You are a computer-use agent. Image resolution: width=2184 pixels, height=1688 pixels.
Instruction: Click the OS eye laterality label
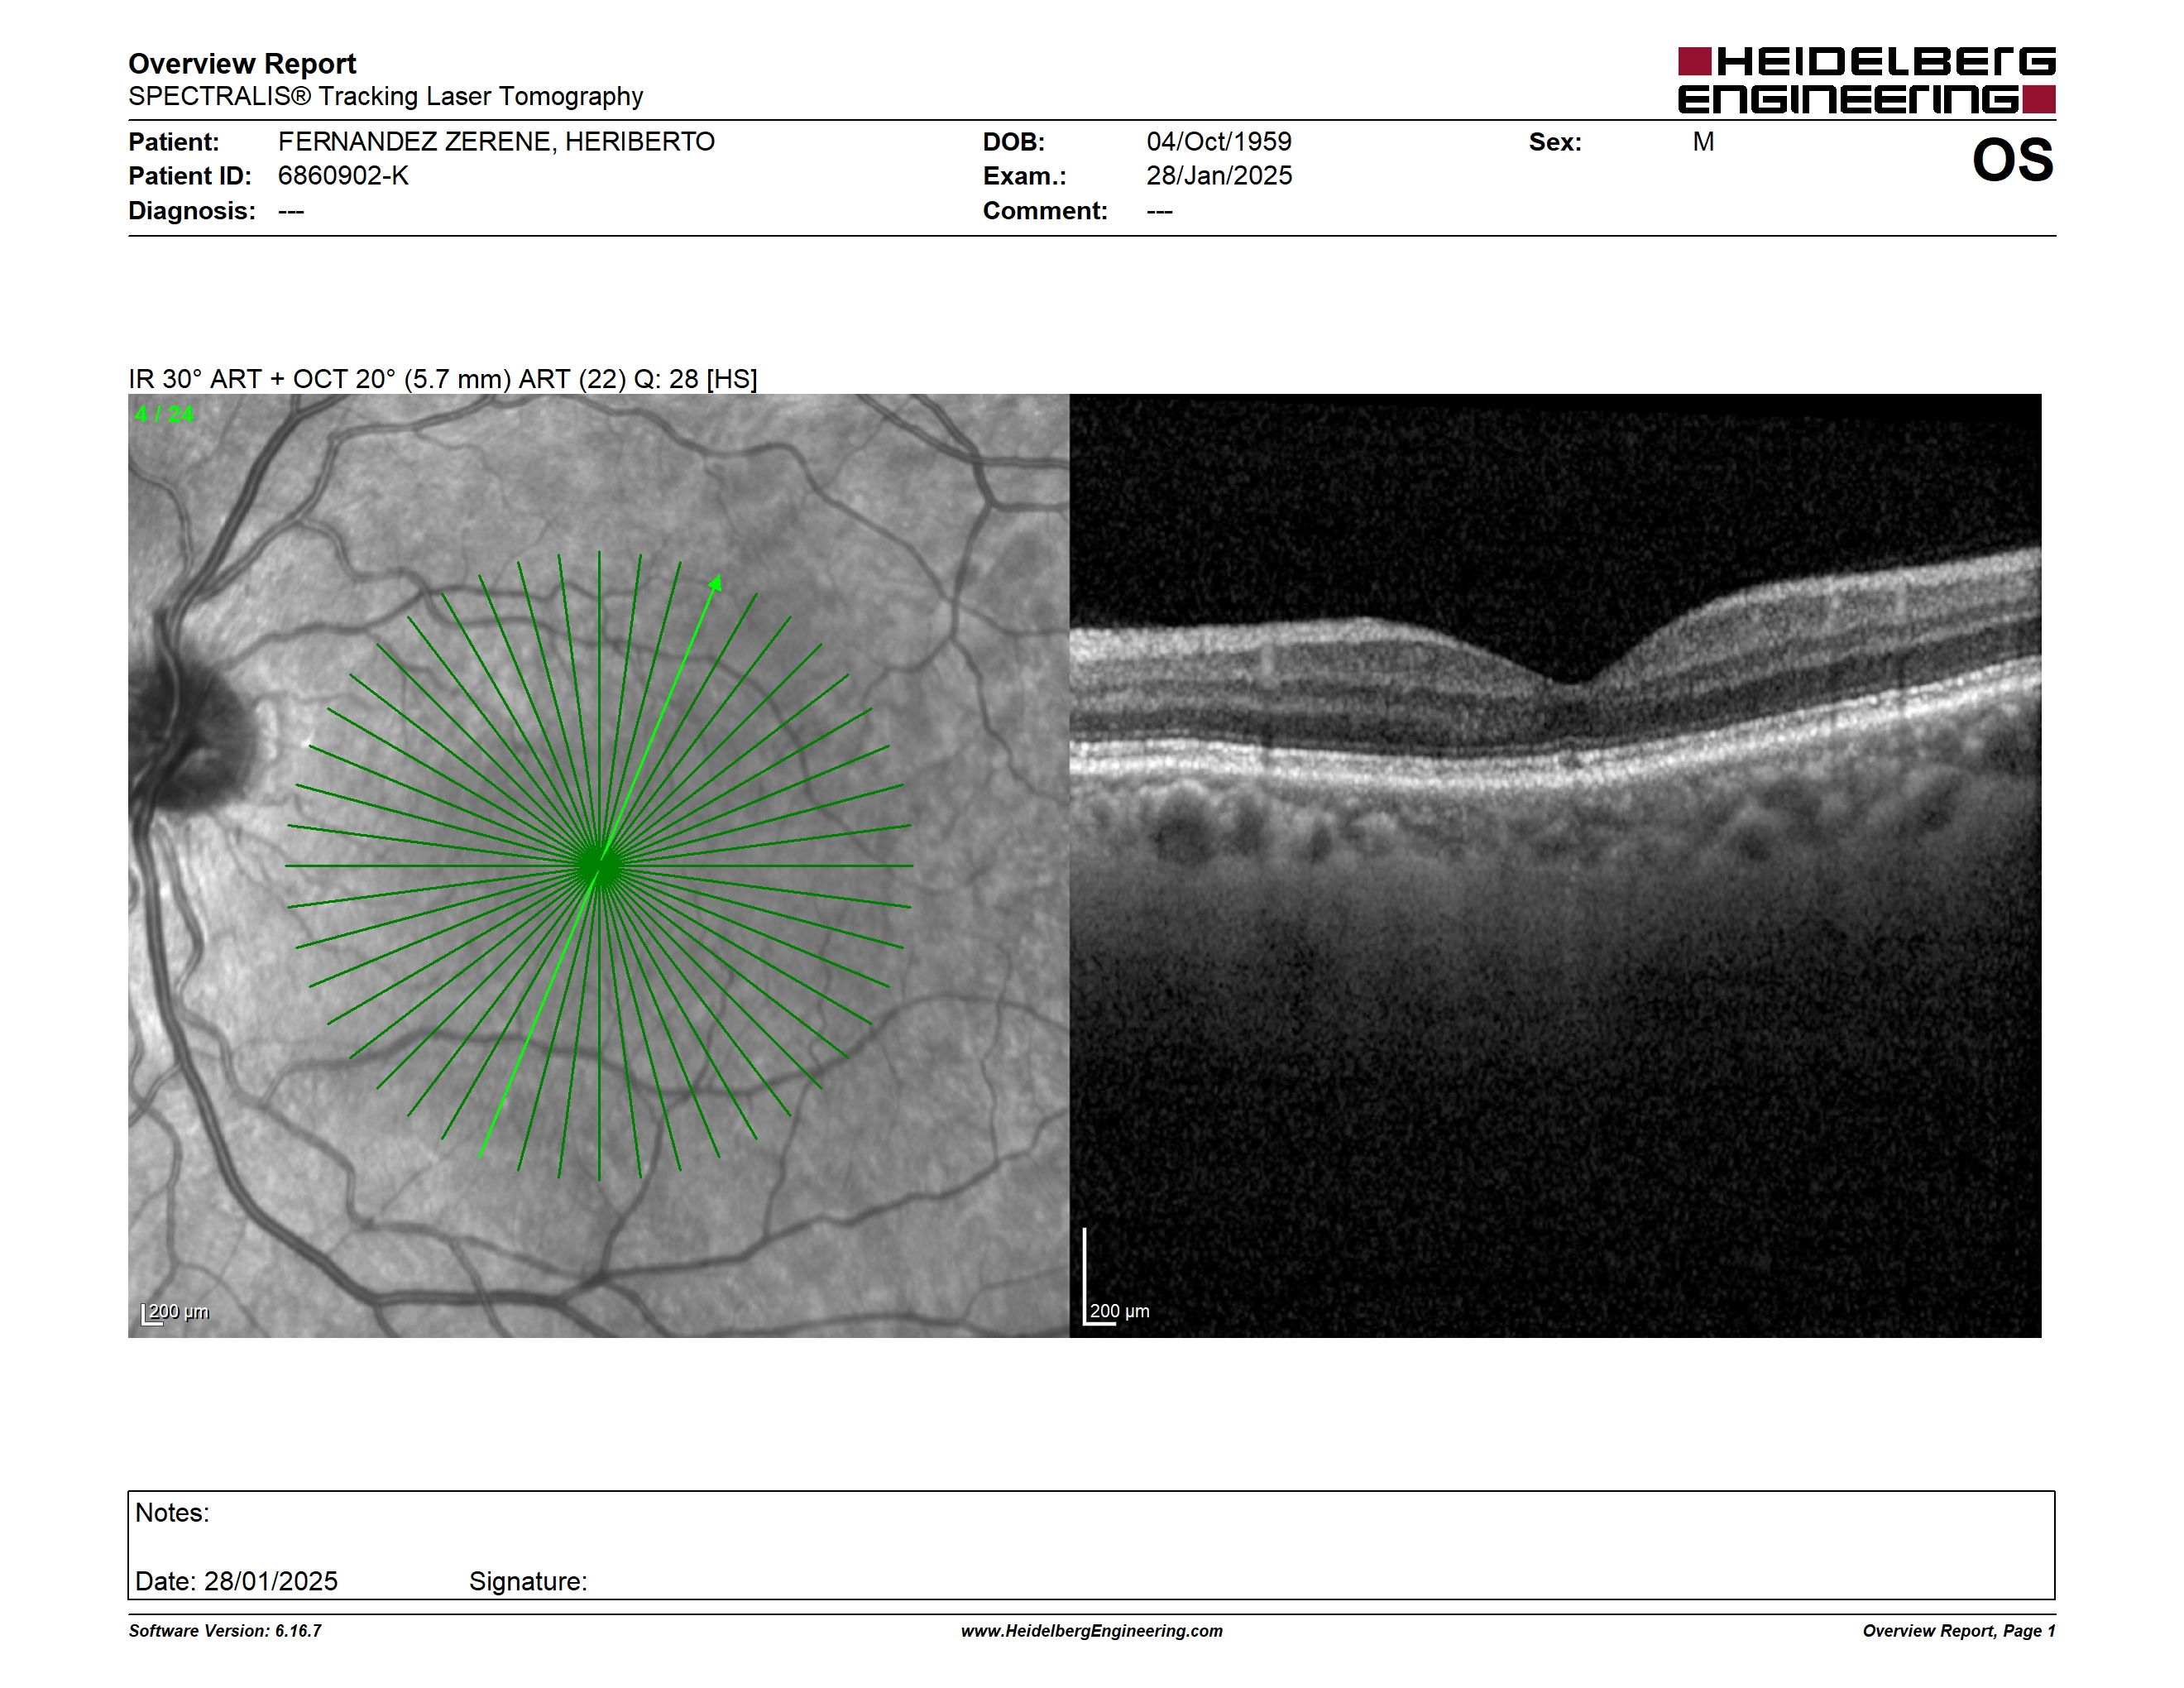click(x=2012, y=160)
